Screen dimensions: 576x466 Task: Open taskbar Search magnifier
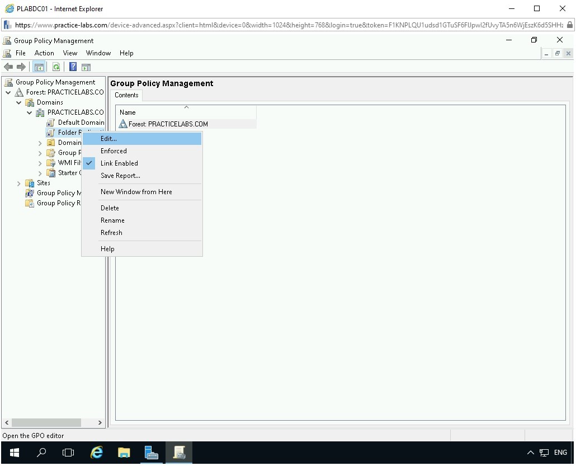click(41, 453)
